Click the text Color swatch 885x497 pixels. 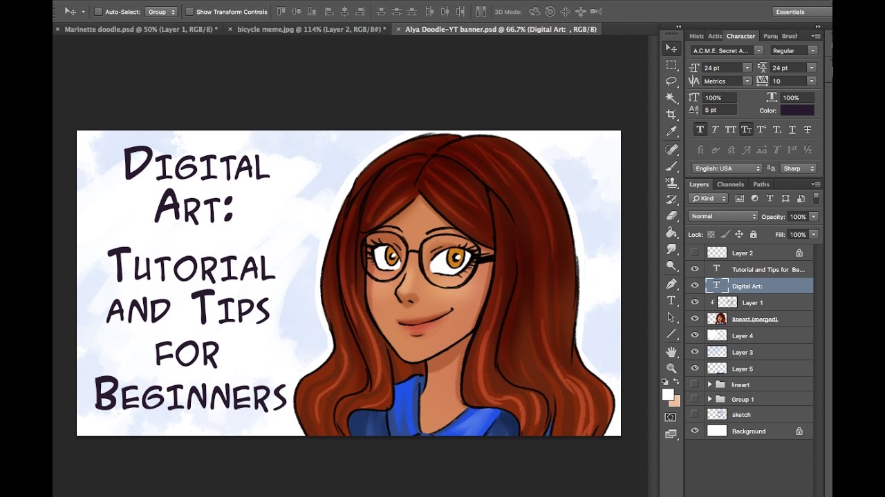(x=797, y=110)
